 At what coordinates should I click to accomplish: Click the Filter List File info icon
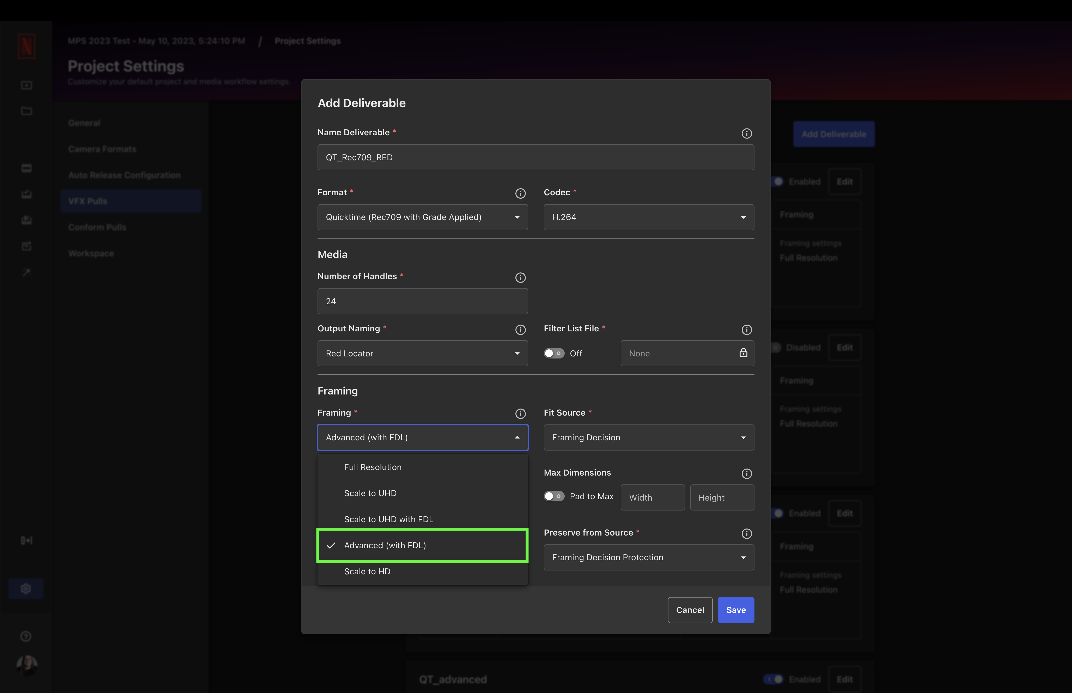(x=746, y=330)
